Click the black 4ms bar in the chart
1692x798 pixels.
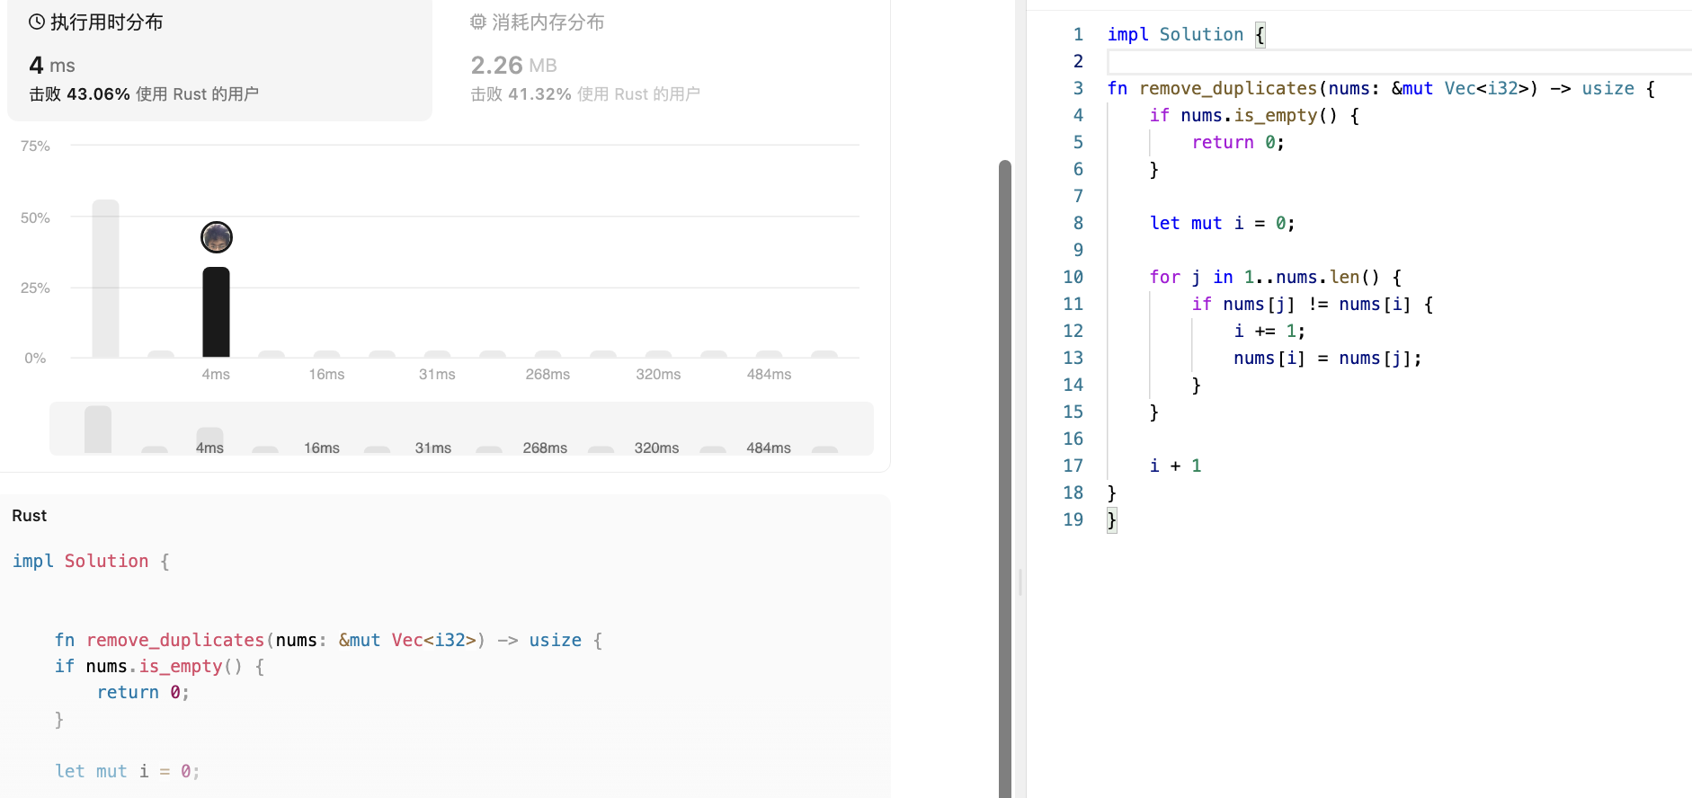pyautogui.click(x=216, y=312)
